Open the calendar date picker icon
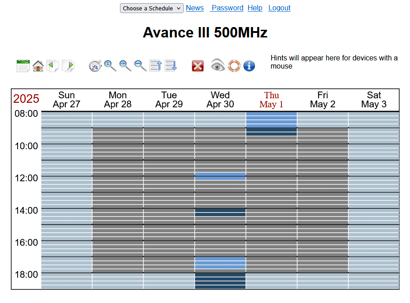The image size is (410, 303). tap(23, 65)
